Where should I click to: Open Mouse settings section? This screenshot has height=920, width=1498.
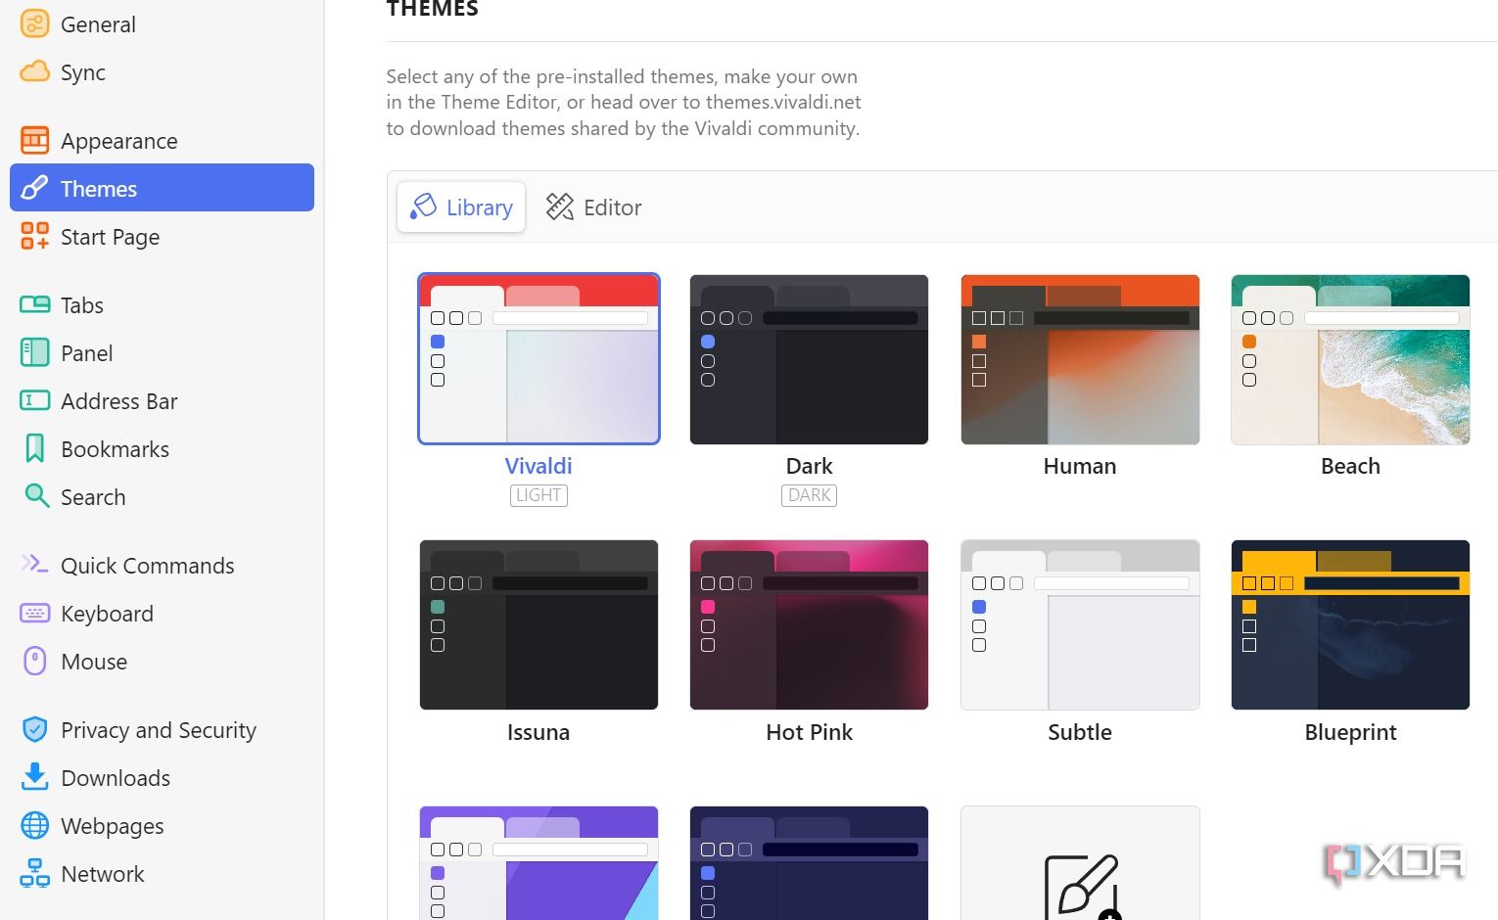[162, 662]
